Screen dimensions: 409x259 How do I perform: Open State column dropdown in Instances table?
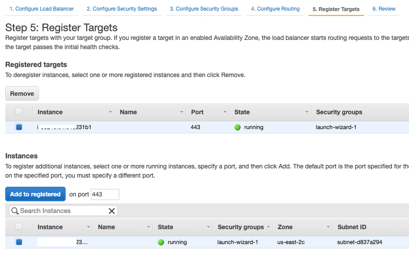pos(208,227)
